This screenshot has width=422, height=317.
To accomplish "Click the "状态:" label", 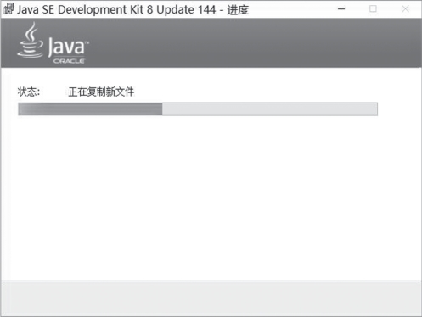I will click(29, 92).
